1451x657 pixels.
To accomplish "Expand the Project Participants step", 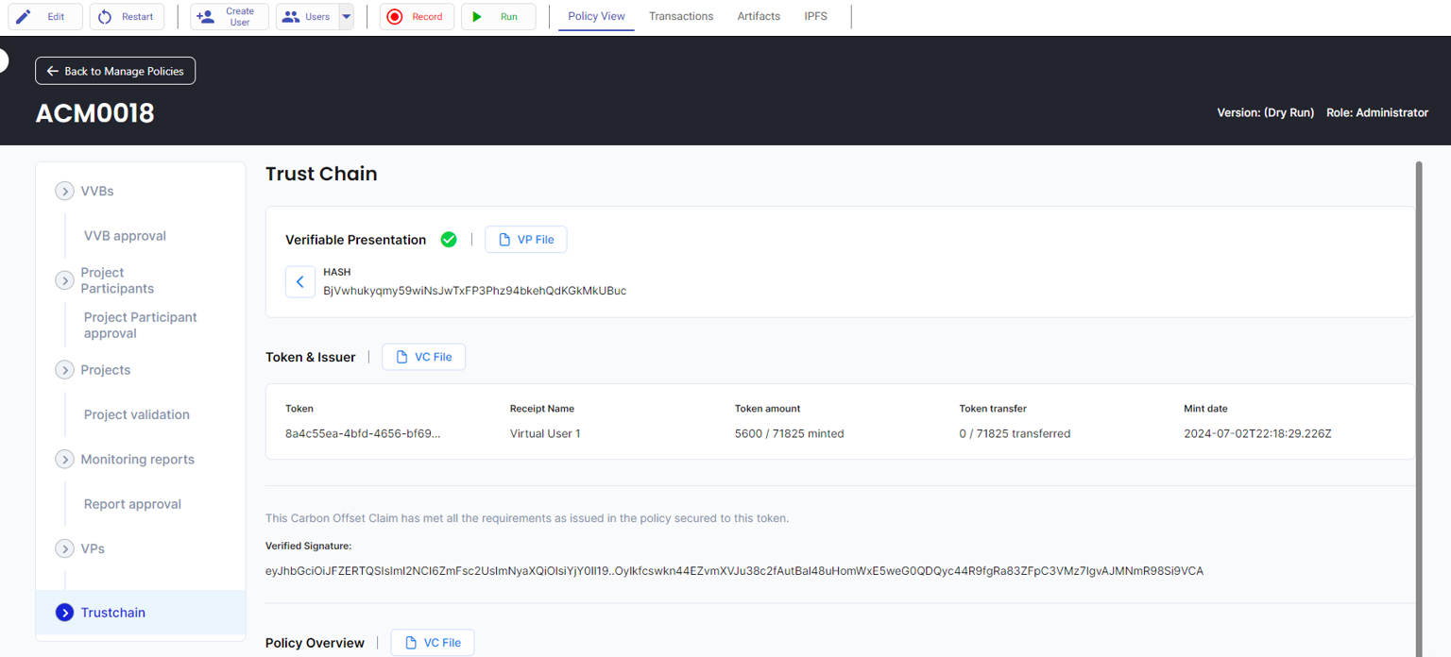I will [x=64, y=280].
